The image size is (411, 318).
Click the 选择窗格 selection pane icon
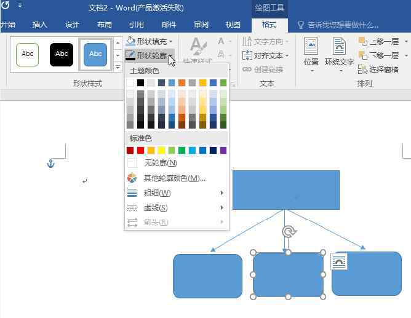tap(362, 70)
